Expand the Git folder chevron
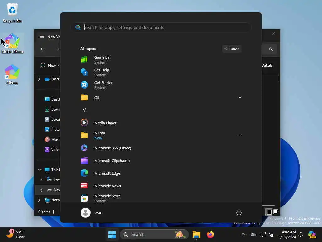322x242 pixels. [240, 98]
